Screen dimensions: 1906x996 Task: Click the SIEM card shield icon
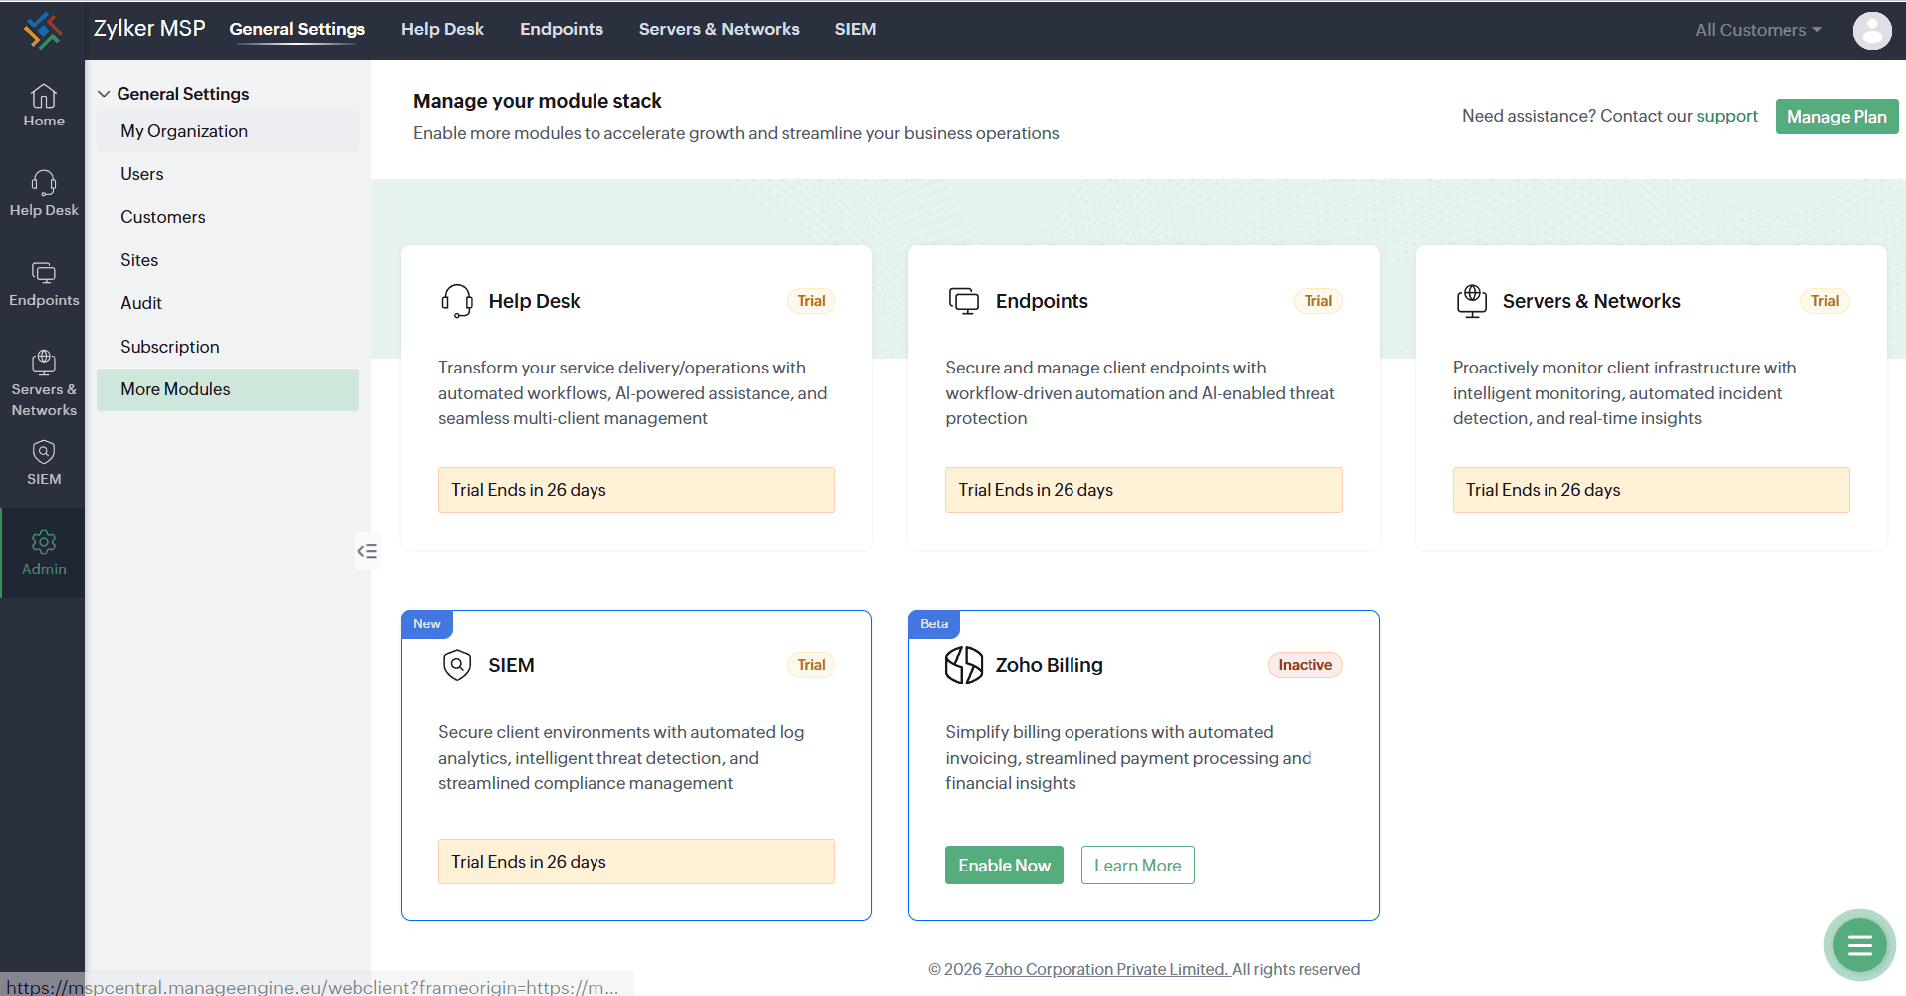(x=457, y=665)
